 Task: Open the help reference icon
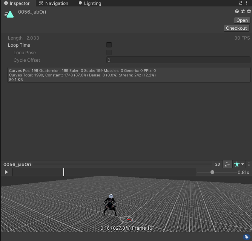[237, 11]
